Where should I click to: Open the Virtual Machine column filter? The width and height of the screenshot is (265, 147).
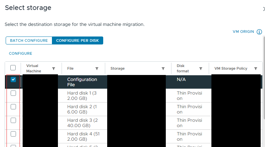coord(54,69)
